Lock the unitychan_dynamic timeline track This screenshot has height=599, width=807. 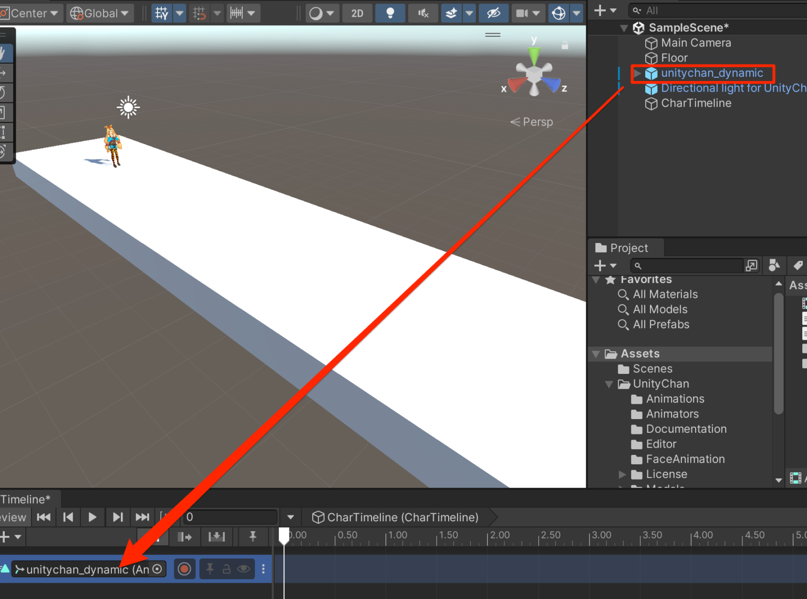(x=226, y=568)
